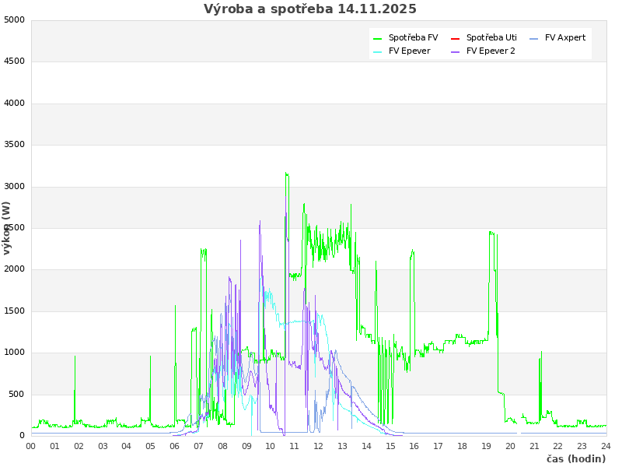Hide the "FV Axpert" series via legend text
Viewport: 622px width, 467px height.
[x=565, y=37]
